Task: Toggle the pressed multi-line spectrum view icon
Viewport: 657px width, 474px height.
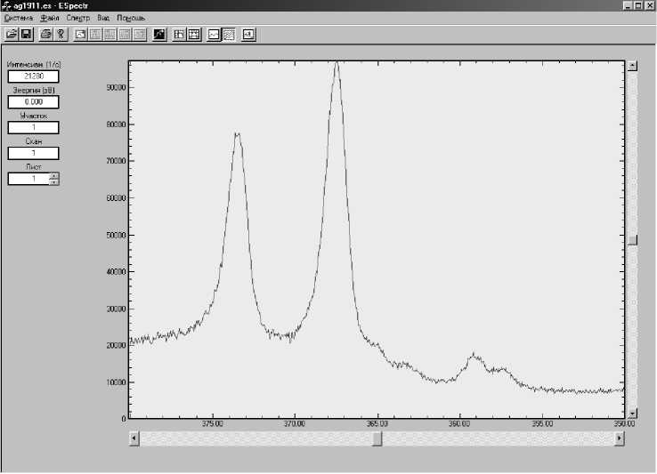Action: 229,35
